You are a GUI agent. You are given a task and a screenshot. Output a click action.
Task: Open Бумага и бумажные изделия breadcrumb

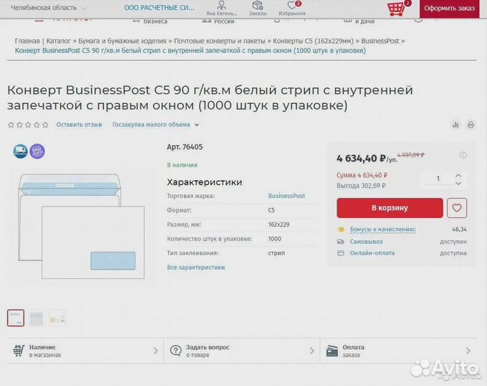[122, 41]
